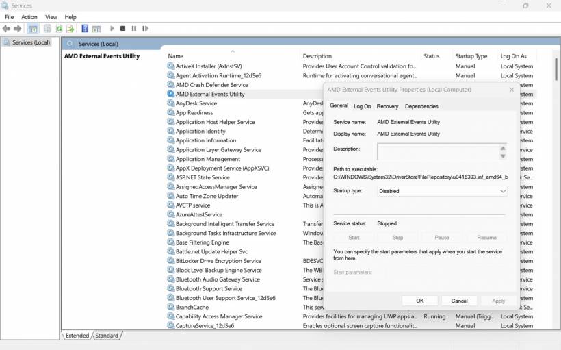The width and height of the screenshot is (561, 350).
Task: Click gear icon of AnyDesk Service
Action: [170, 103]
